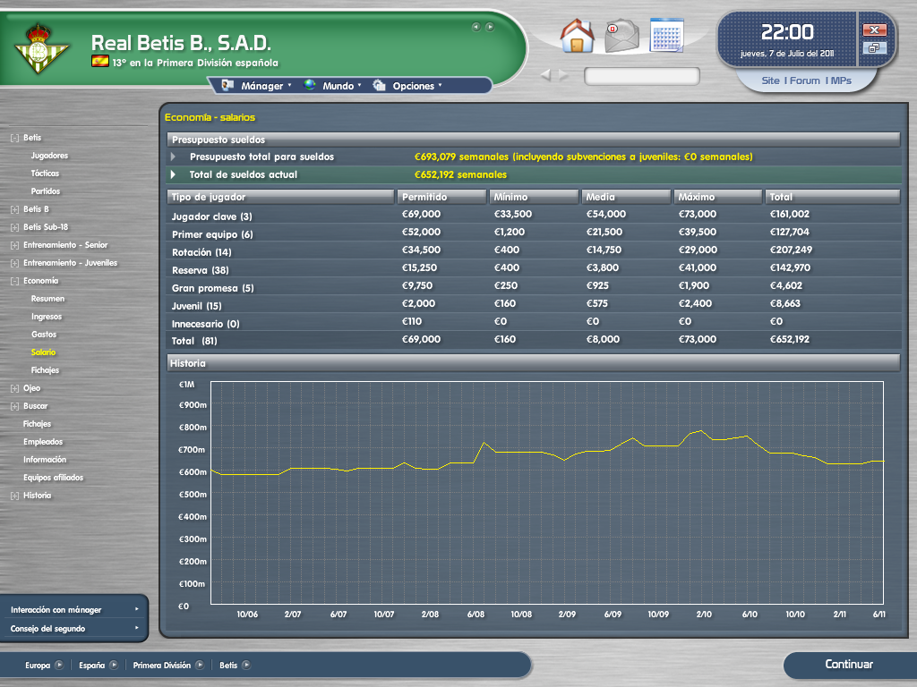Collapse the Betis tree node in sidebar

tap(14, 138)
